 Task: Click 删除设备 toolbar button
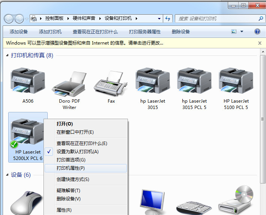click(x=181, y=32)
